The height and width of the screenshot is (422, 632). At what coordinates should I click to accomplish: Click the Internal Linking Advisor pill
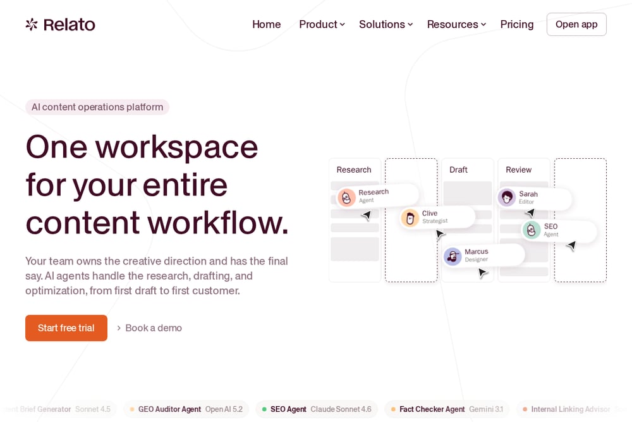coord(574,409)
